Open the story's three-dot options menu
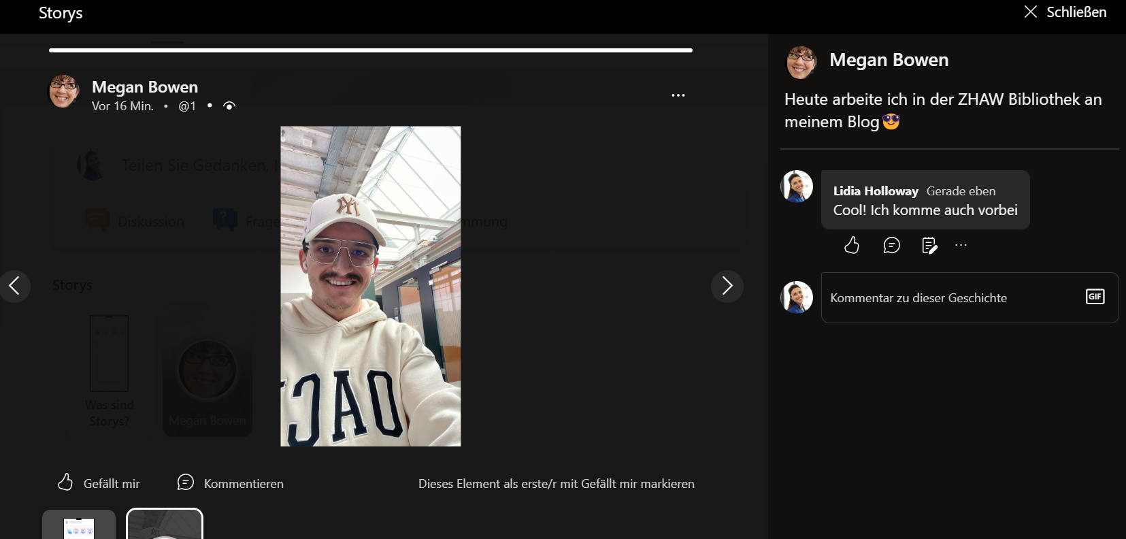1126x539 pixels. point(678,95)
